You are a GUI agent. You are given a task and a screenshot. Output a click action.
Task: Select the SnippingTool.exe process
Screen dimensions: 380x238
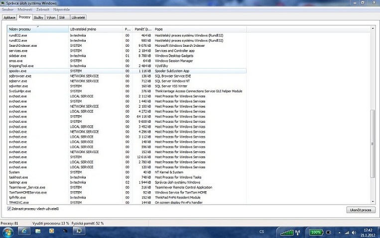127,66
